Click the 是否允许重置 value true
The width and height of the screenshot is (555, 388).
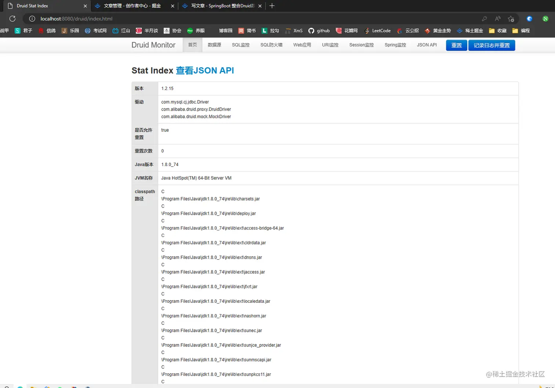tap(165, 130)
